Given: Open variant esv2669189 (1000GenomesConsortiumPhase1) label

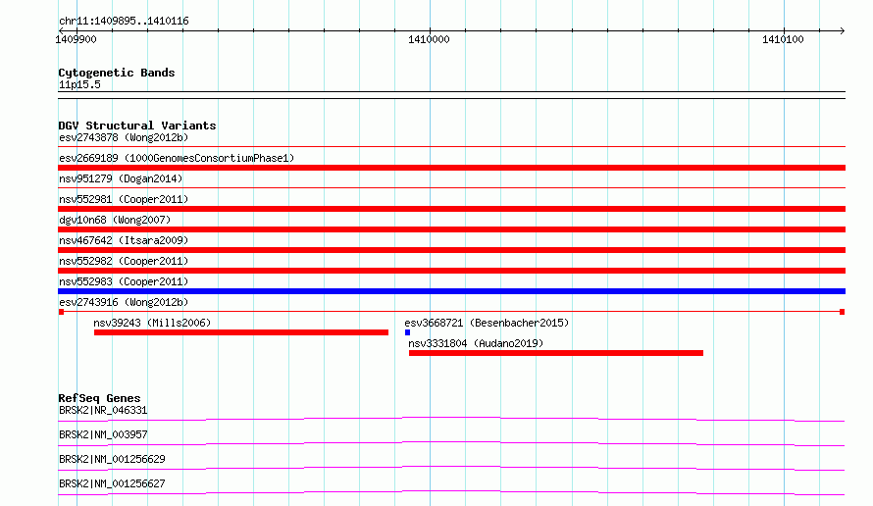Looking at the screenshot, I should click(x=177, y=158).
